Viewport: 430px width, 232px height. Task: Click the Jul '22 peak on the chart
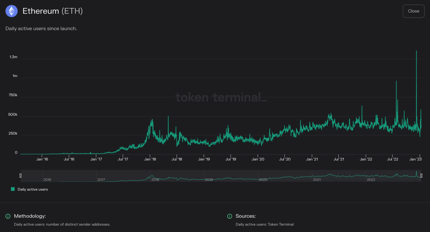coord(396,82)
